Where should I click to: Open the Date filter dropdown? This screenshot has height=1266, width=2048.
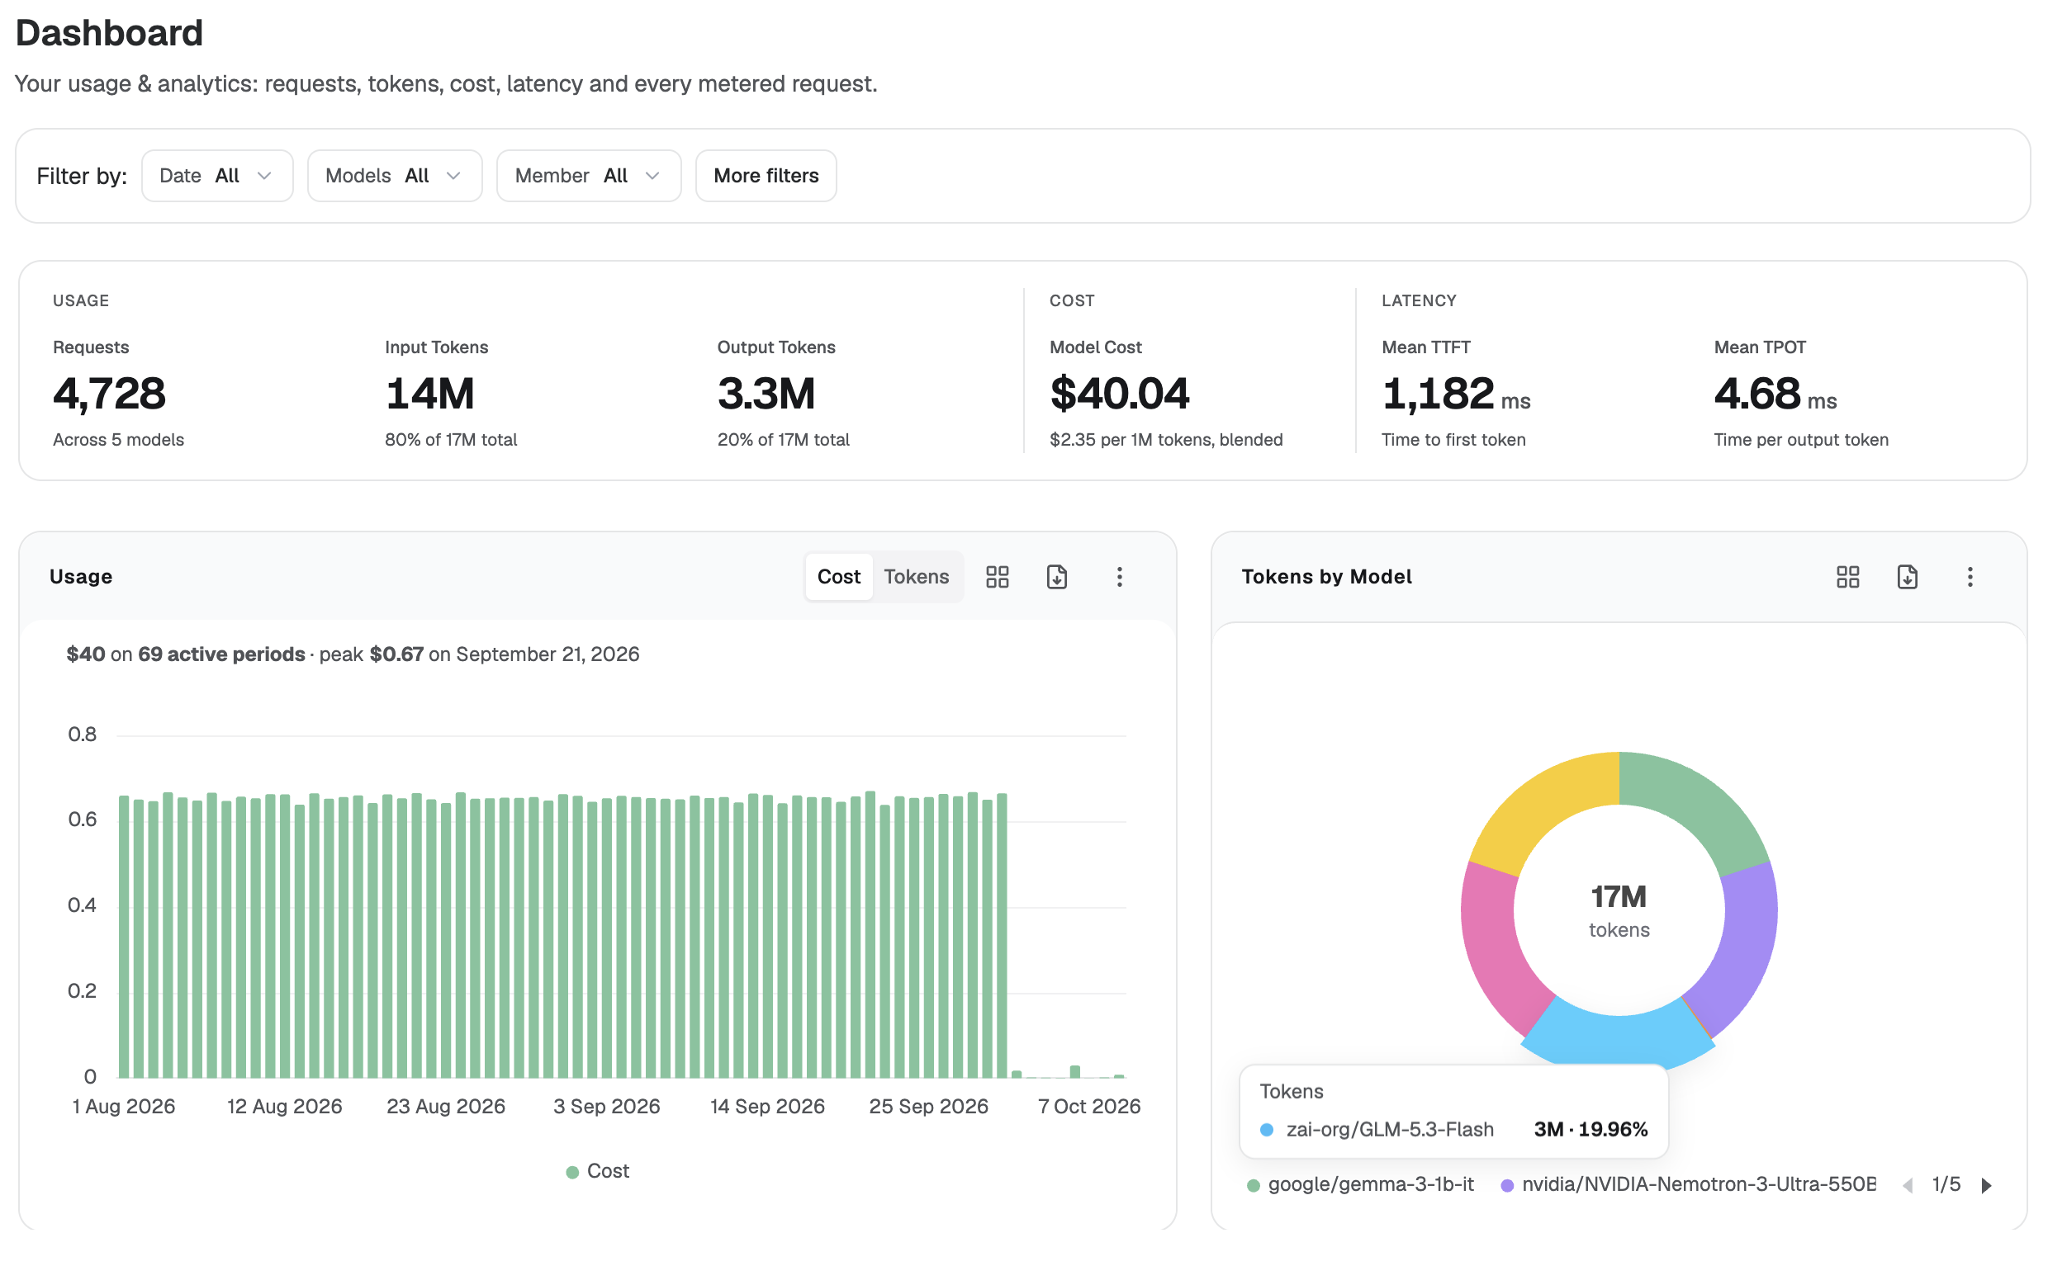tap(217, 176)
